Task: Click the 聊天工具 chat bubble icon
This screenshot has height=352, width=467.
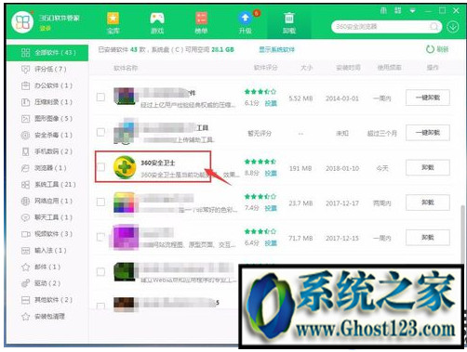Action: click(25, 217)
